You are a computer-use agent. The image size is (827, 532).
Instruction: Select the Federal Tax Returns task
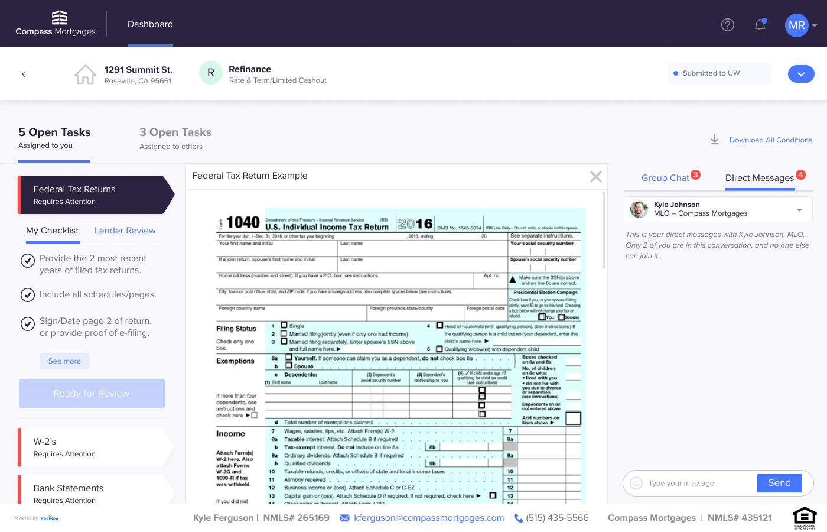pyautogui.click(x=96, y=194)
